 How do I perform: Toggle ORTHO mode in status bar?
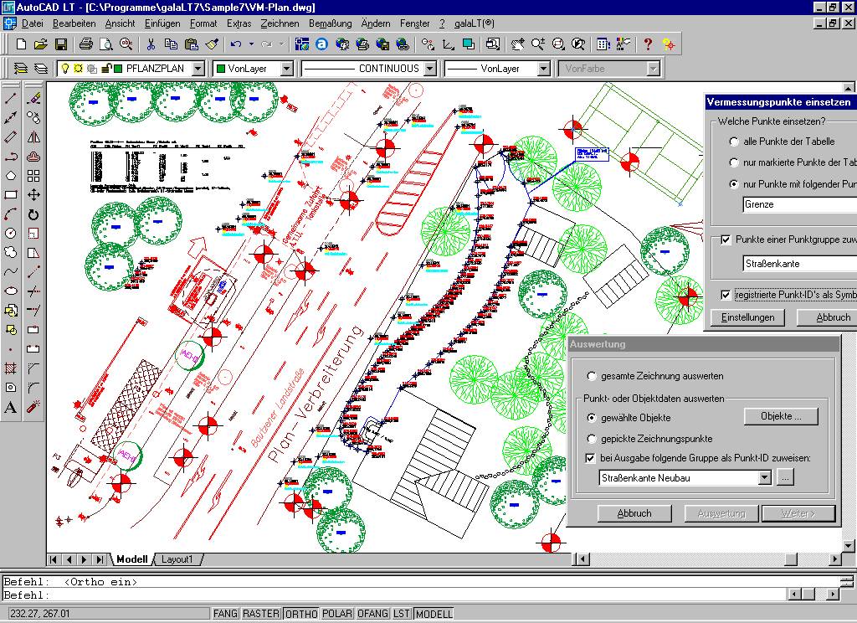pos(301,614)
